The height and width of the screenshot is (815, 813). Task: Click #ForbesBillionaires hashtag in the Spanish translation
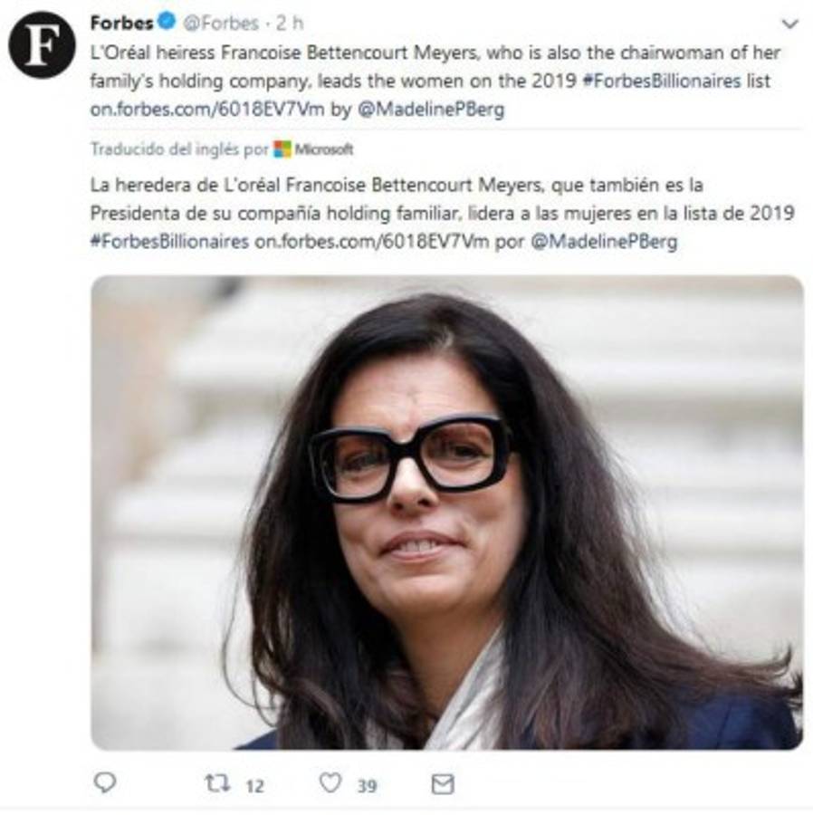pyautogui.click(x=169, y=242)
